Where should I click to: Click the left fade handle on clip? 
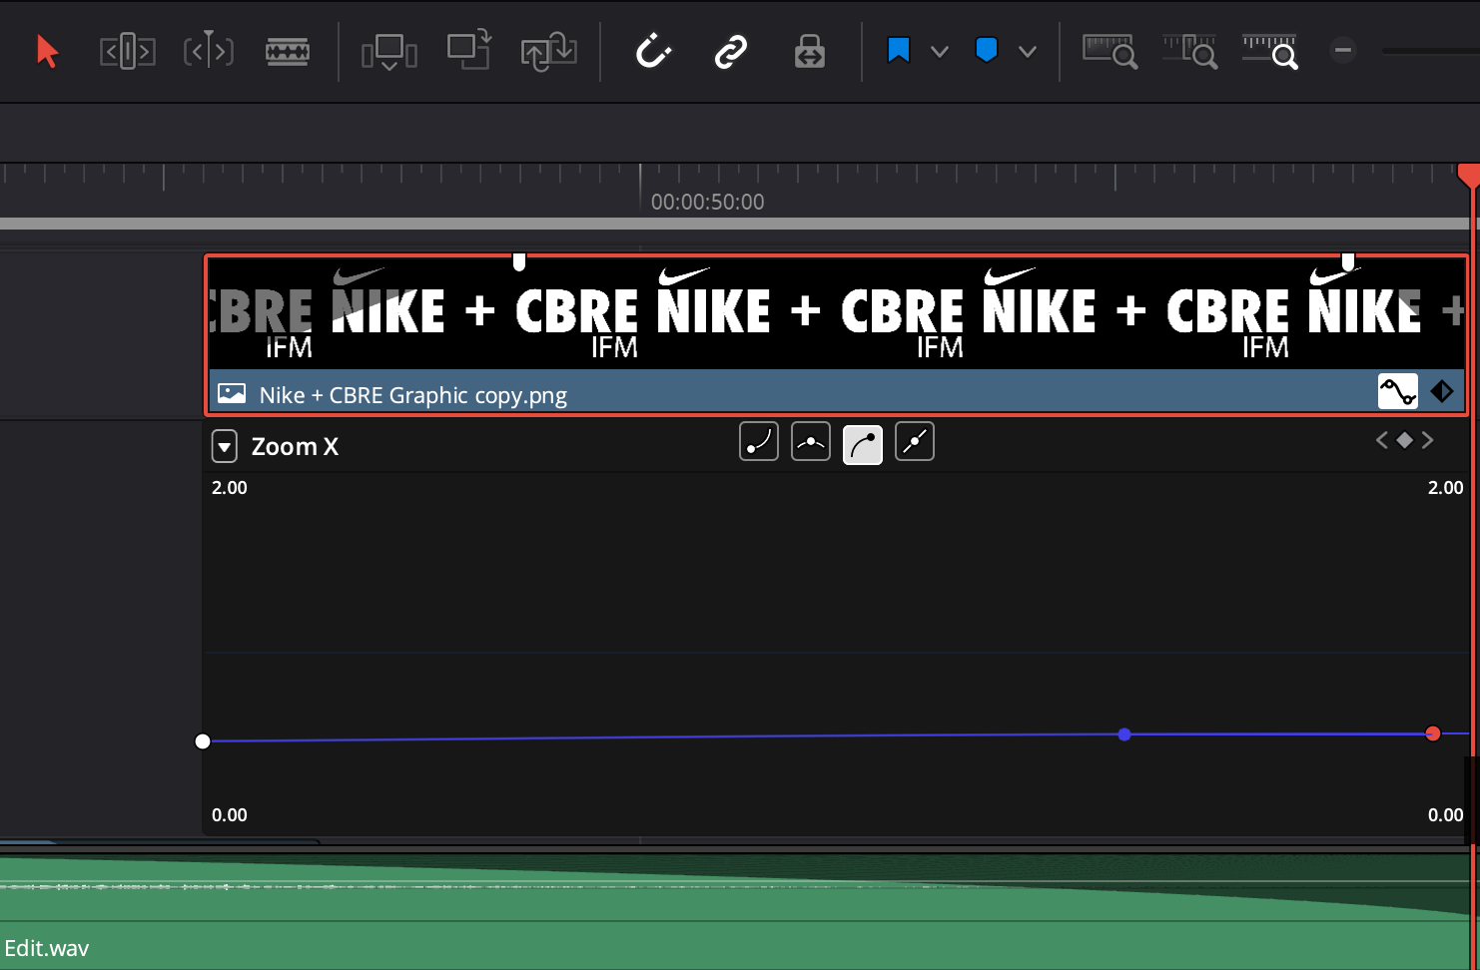[519, 261]
